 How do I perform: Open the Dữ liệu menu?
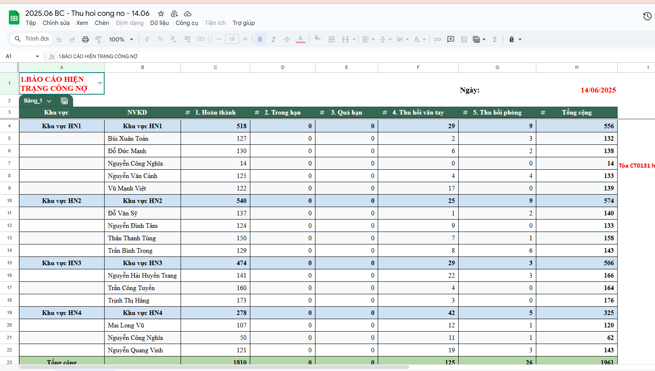(159, 23)
